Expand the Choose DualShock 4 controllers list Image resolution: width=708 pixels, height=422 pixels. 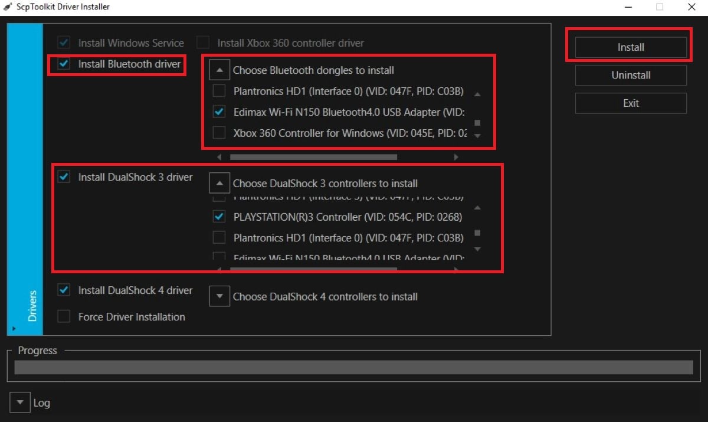coord(219,296)
